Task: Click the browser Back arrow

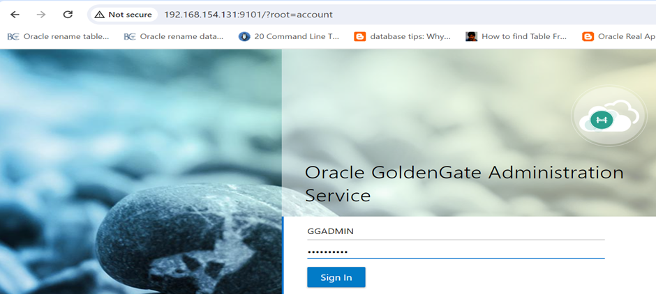Action: pyautogui.click(x=15, y=14)
